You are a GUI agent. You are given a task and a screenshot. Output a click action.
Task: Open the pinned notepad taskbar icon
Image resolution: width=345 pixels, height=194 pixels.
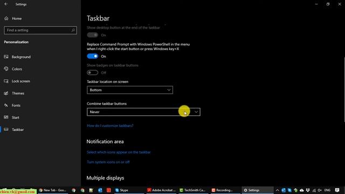tap(91, 190)
